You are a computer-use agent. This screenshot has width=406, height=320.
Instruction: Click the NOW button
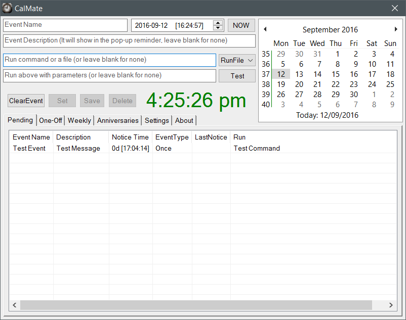(241, 25)
